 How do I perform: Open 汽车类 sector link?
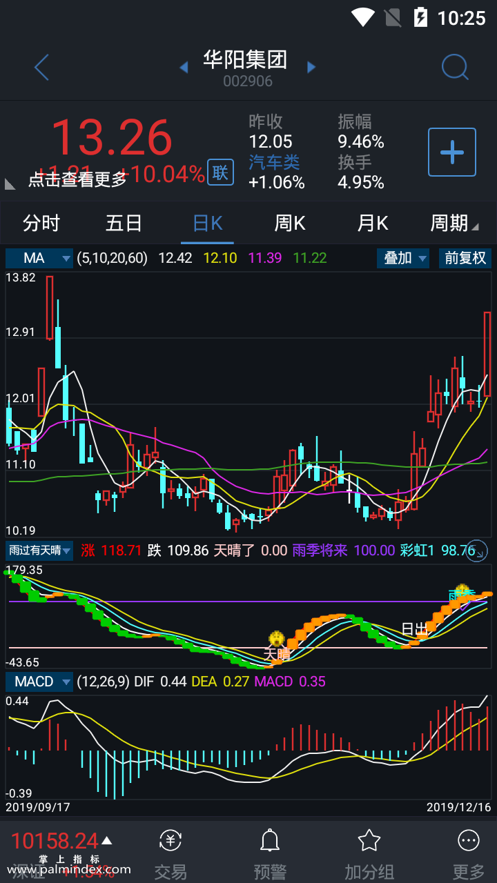275,162
